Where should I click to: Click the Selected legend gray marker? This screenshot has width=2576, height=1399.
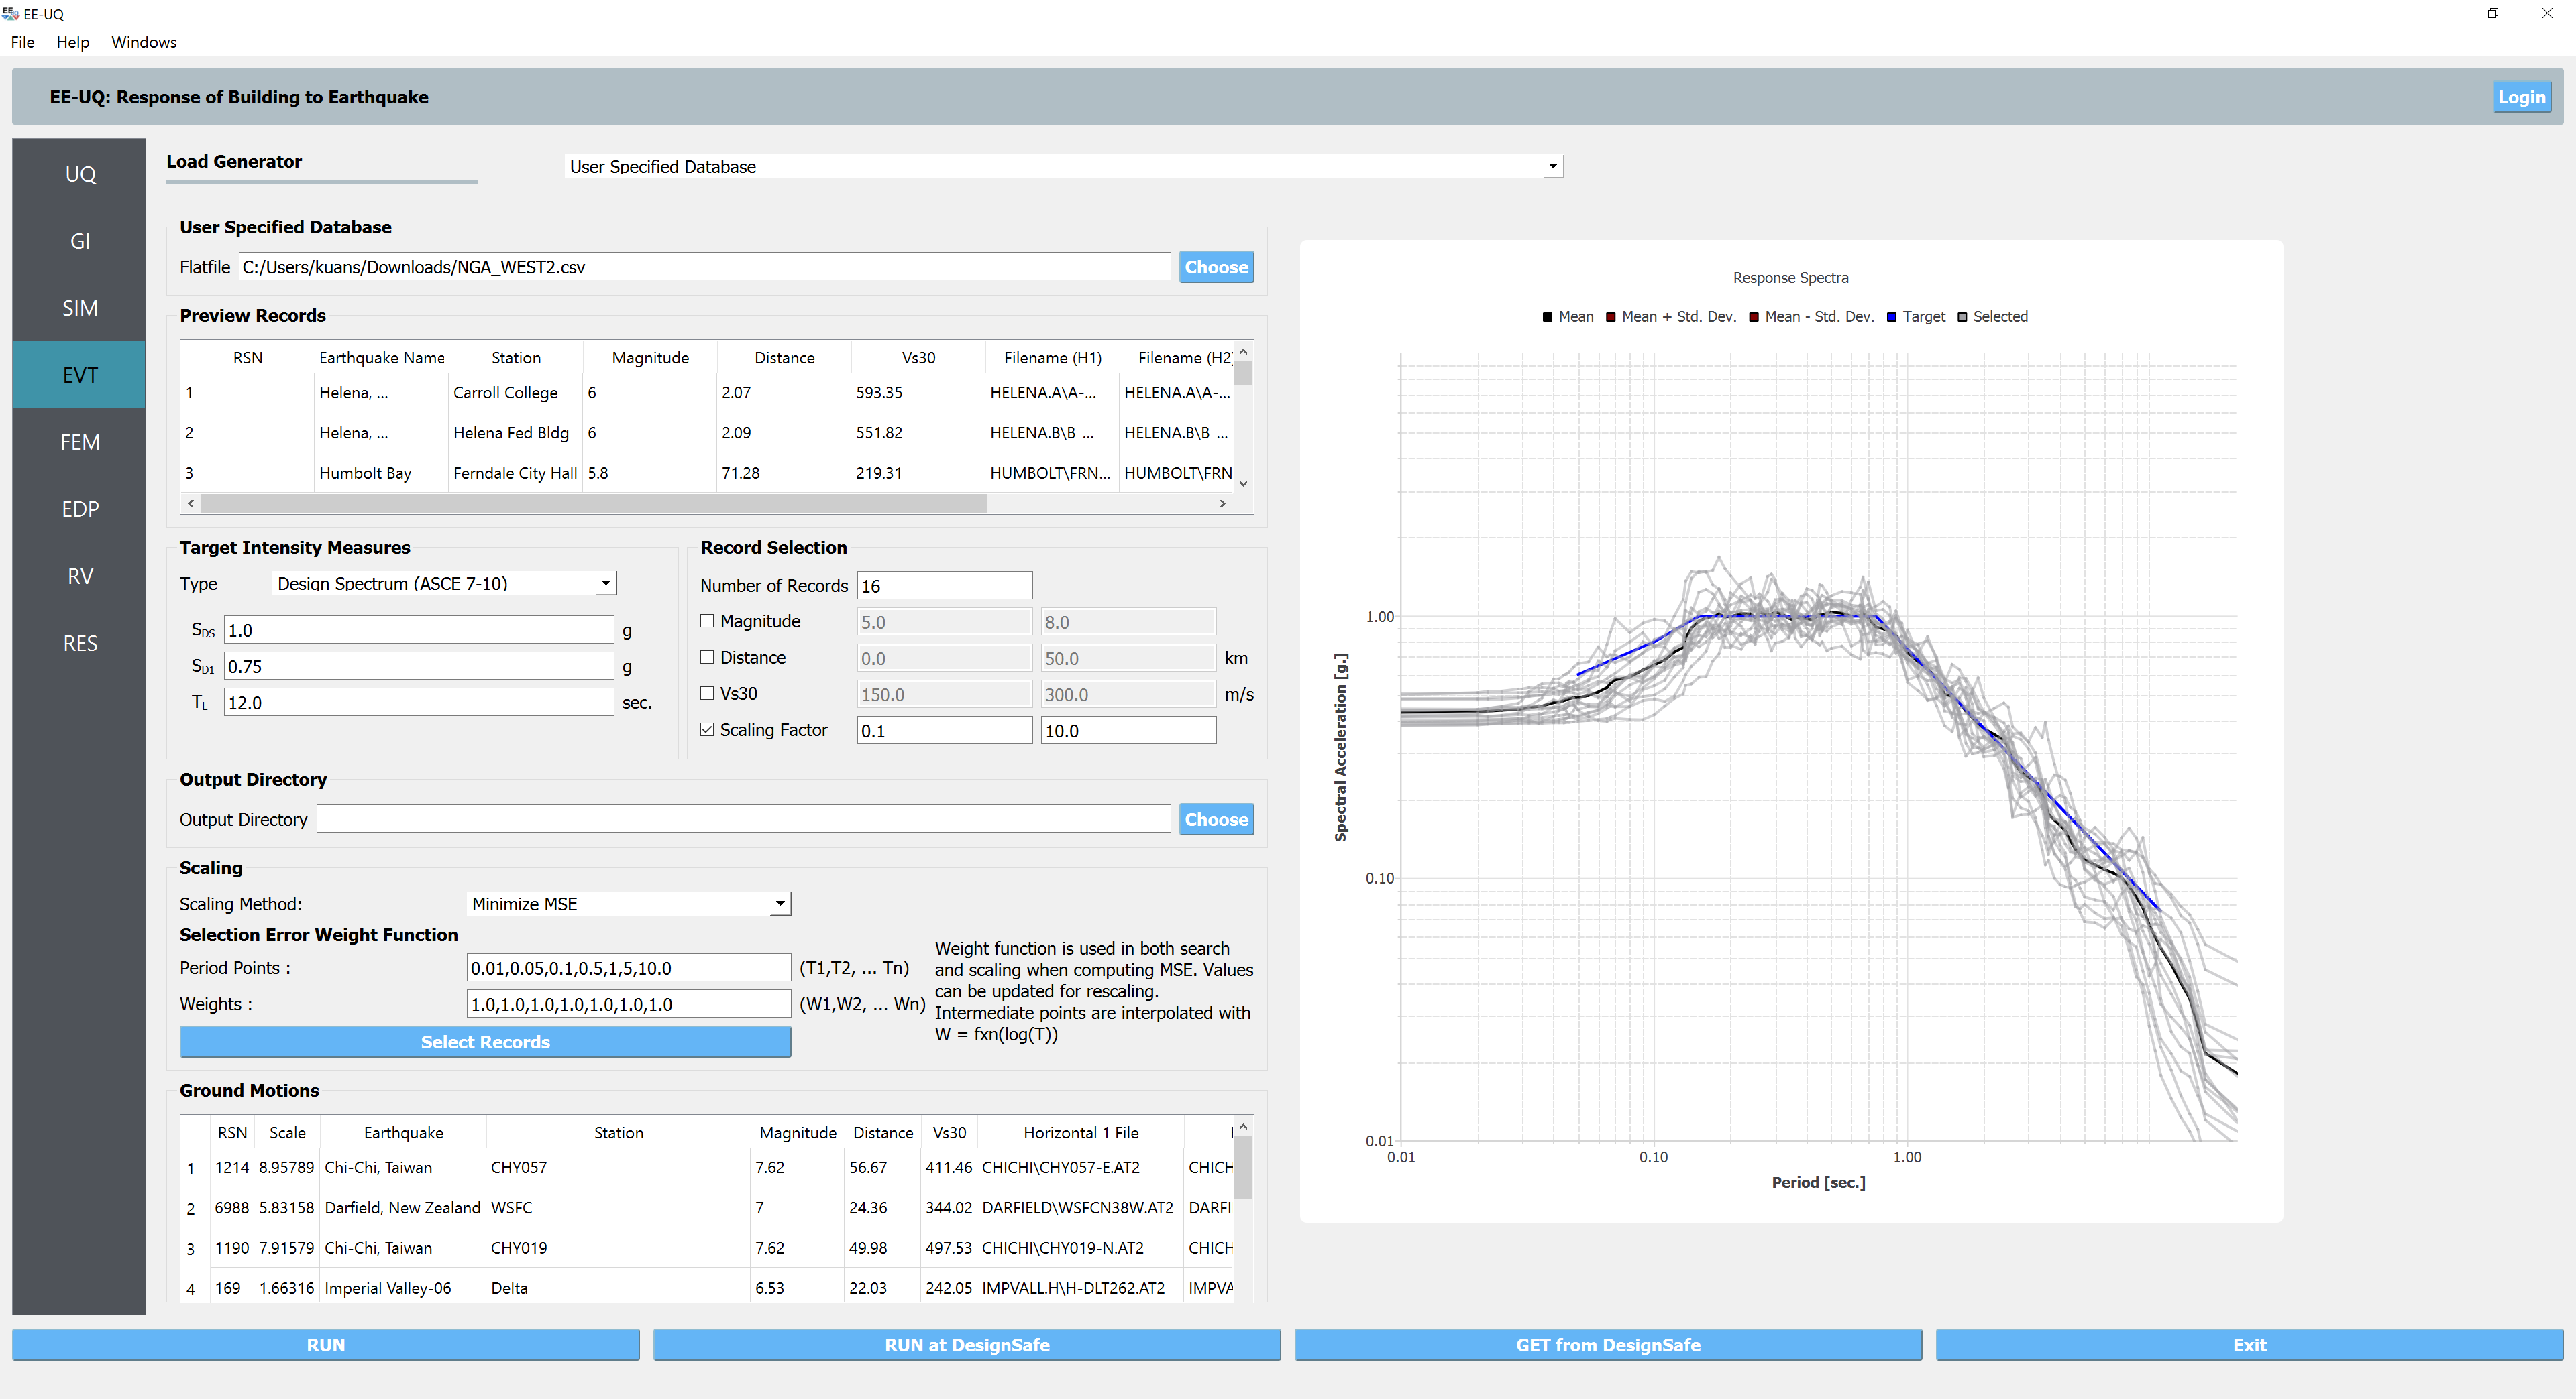(x=1962, y=317)
